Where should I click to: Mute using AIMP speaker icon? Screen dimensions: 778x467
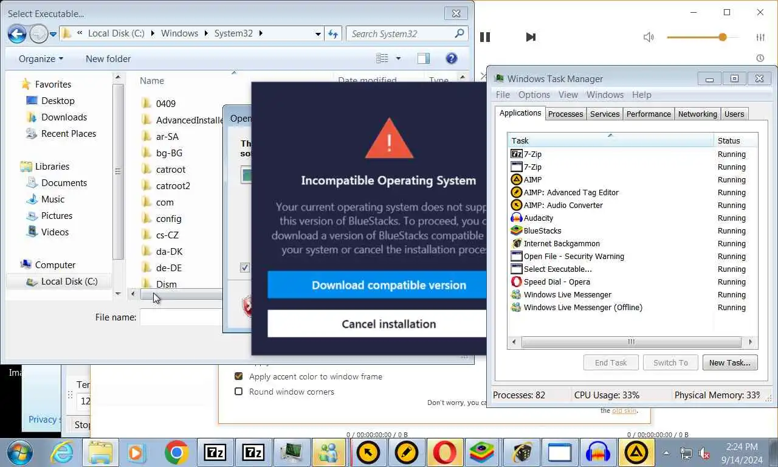pyautogui.click(x=649, y=37)
